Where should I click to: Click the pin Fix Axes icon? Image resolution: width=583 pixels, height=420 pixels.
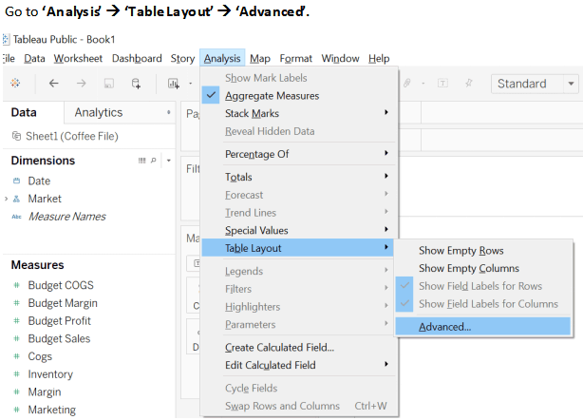[x=469, y=83]
